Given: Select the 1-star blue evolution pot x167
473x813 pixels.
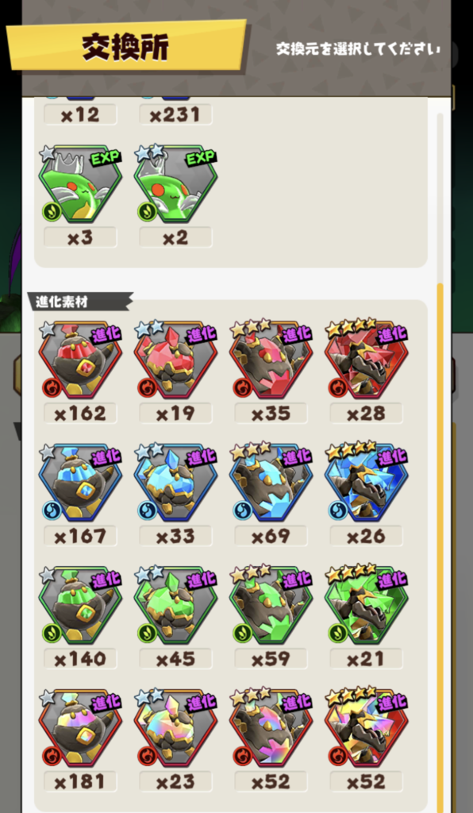Looking at the screenshot, I should coord(80,483).
